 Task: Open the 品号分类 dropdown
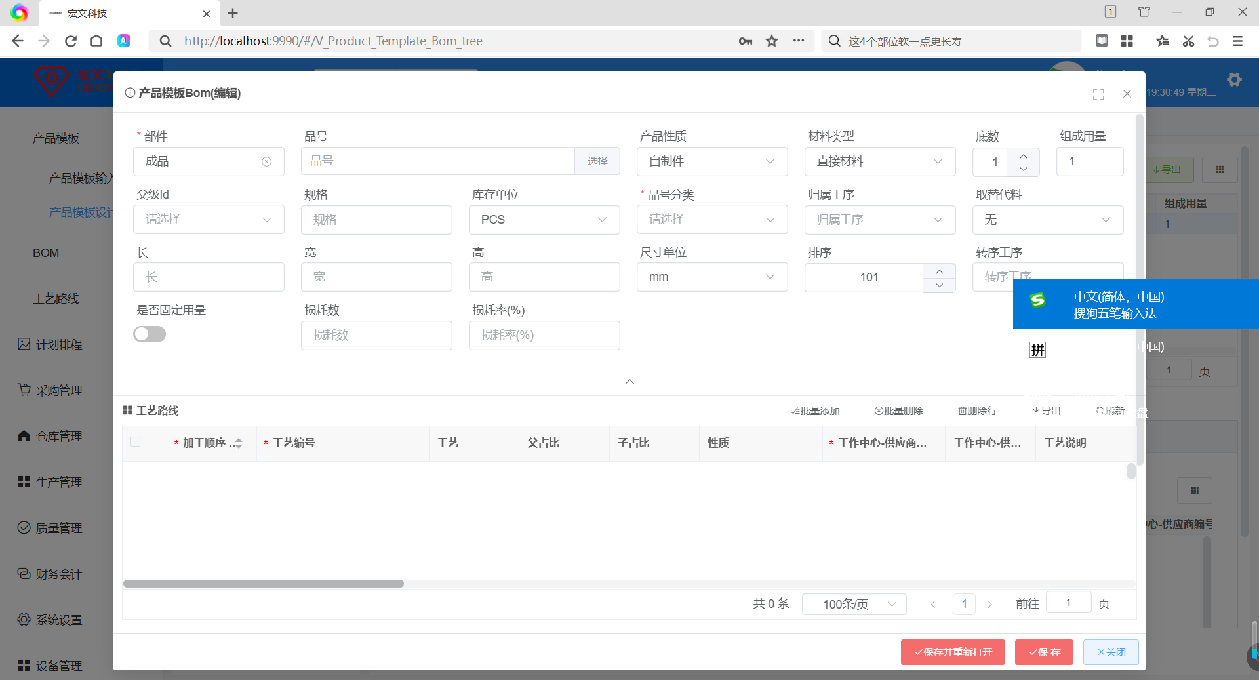click(x=712, y=220)
